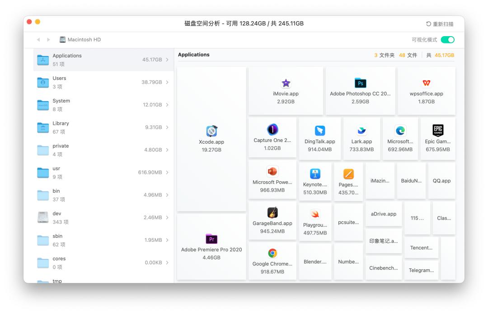Click the forward navigation arrow
Screen dimensions: 488x314
coord(48,39)
